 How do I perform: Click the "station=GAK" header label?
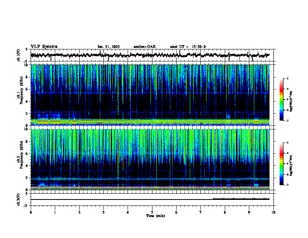click(145, 47)
